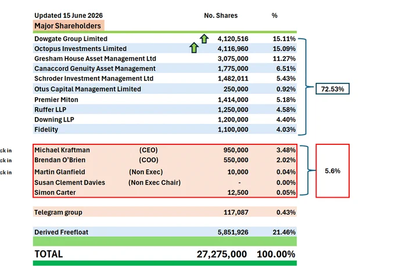Select the 'Derived Freefloat' cell
Screen dimensions: 395x266
click(x=61, y=232)
